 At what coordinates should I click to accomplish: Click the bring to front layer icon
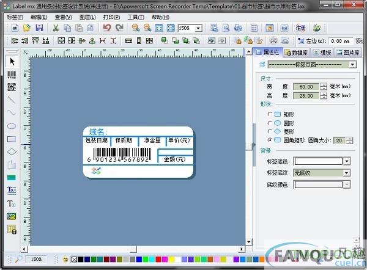165,41
